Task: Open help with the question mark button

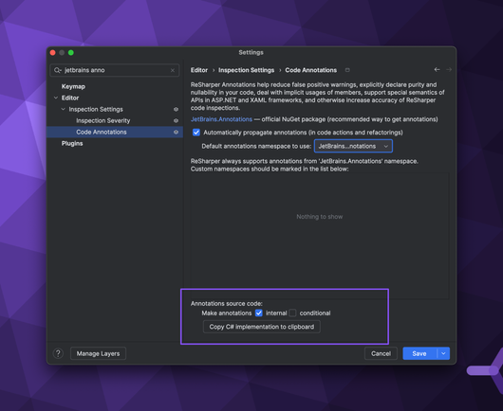Action: [x=58, y=353]
